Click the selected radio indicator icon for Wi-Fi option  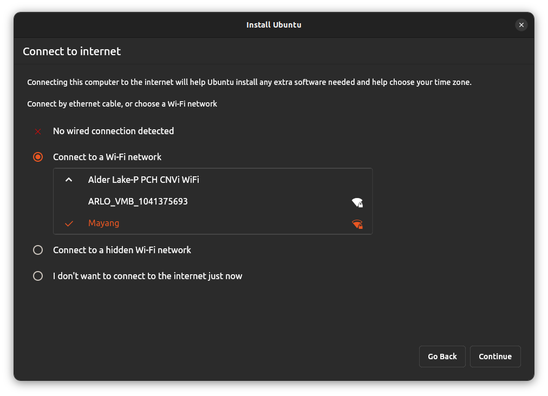point(38,157)
